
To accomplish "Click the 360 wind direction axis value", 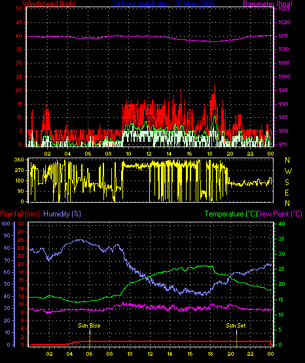I will pos(19,160).
